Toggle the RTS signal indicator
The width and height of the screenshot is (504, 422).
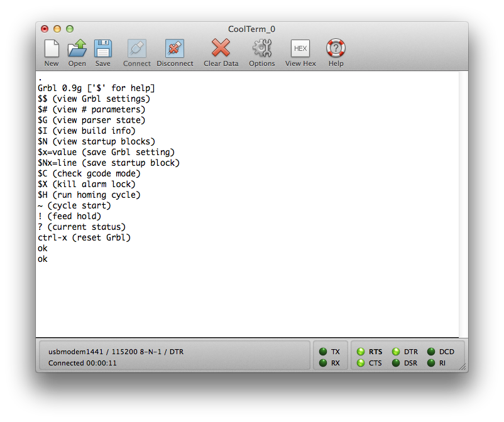(361, 352)
